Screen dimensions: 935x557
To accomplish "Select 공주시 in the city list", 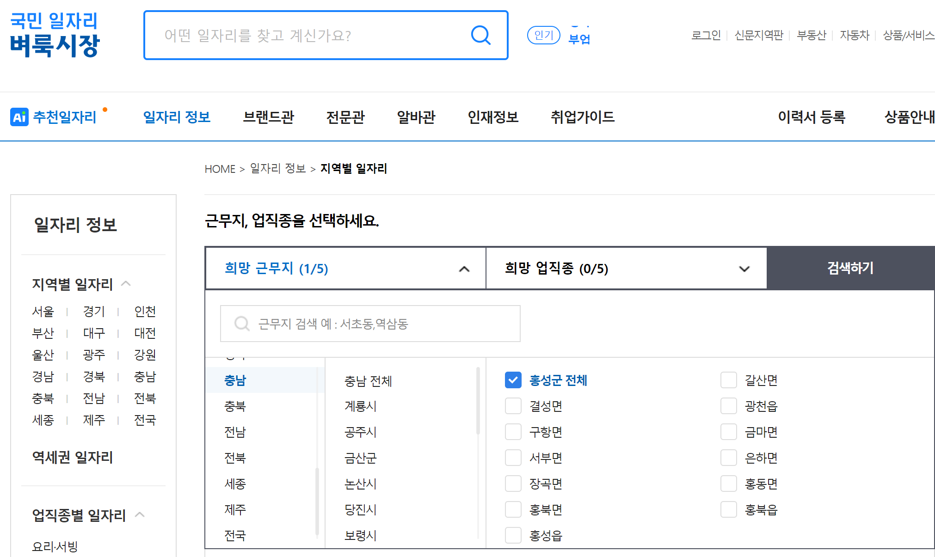I will (x=360, y=432).
